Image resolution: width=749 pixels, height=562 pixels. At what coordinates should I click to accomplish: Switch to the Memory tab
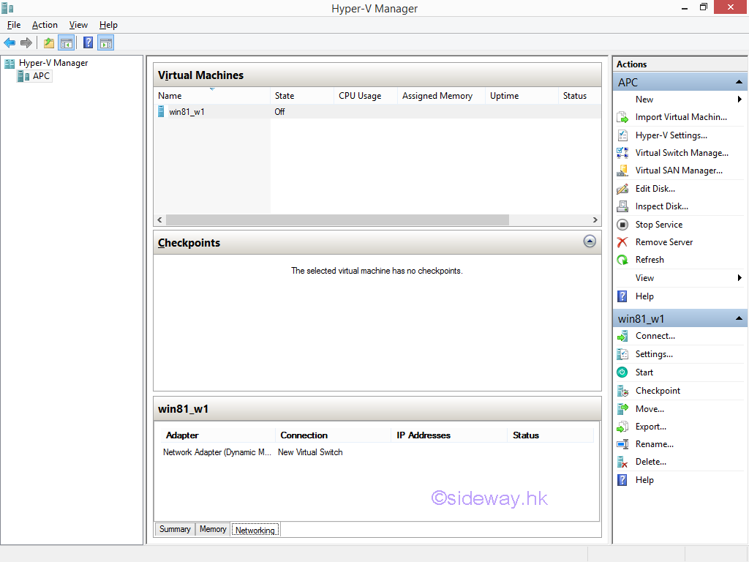213,529
